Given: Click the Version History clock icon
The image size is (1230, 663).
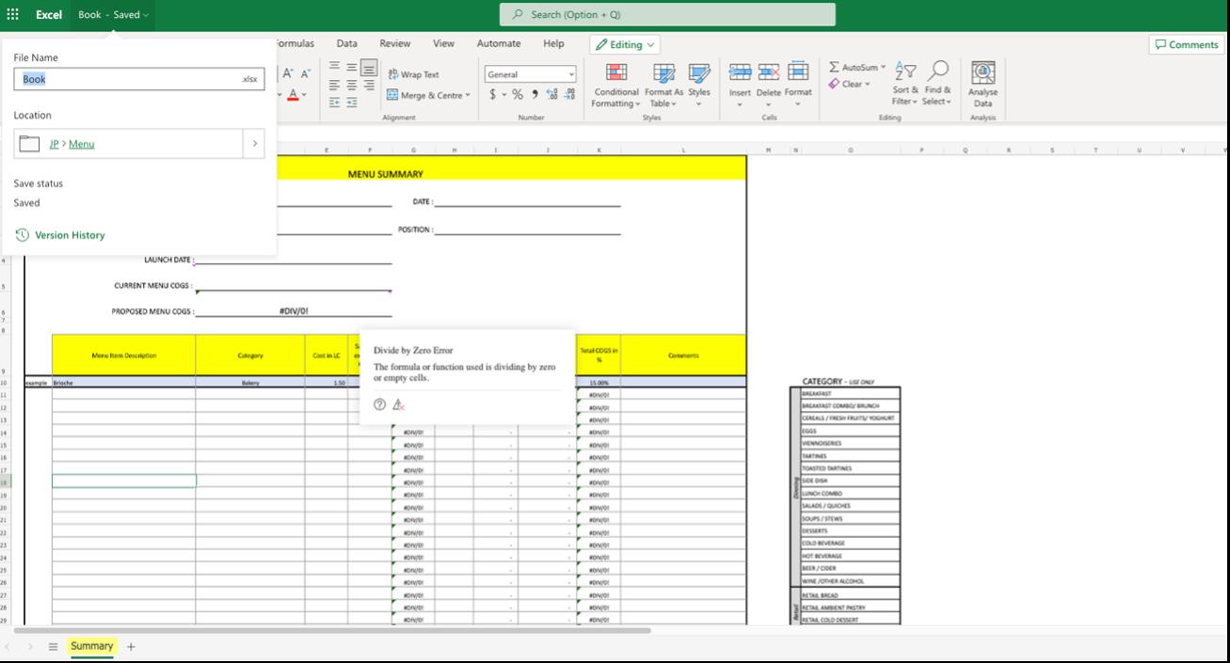Looking at the screenshot, I should click(x=22, y=235).
